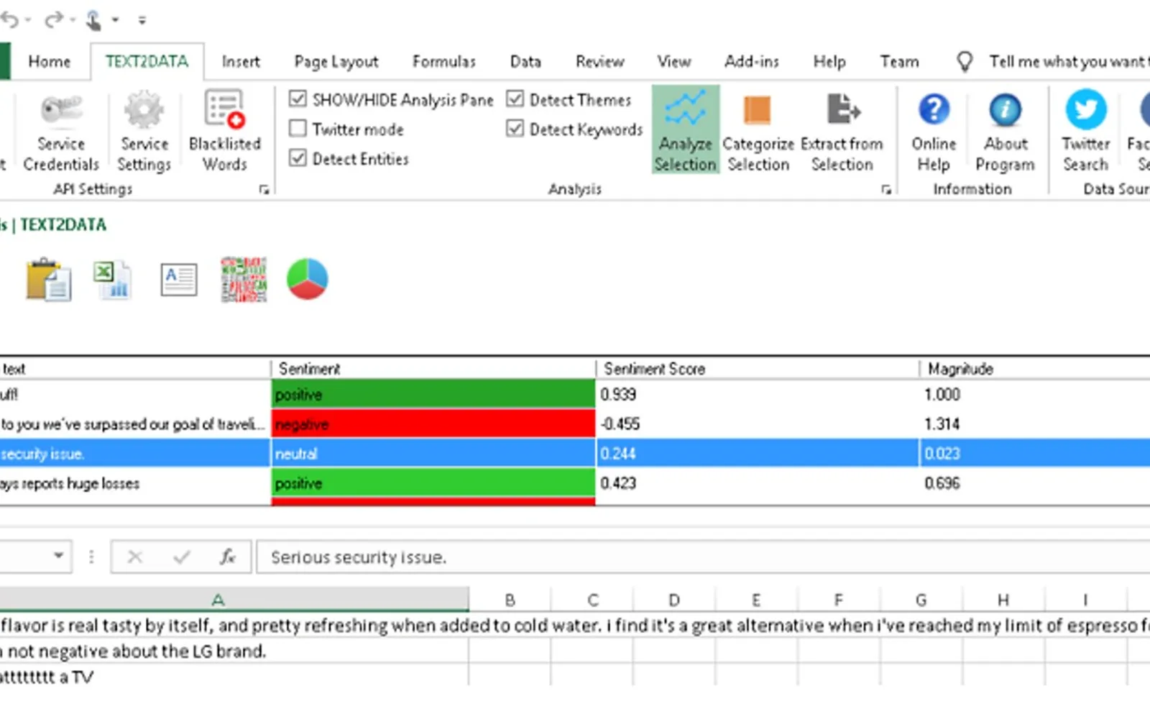This screenshot has width=1150, height=719.
Task: Open the Team tab
Action: coord(899,62)
